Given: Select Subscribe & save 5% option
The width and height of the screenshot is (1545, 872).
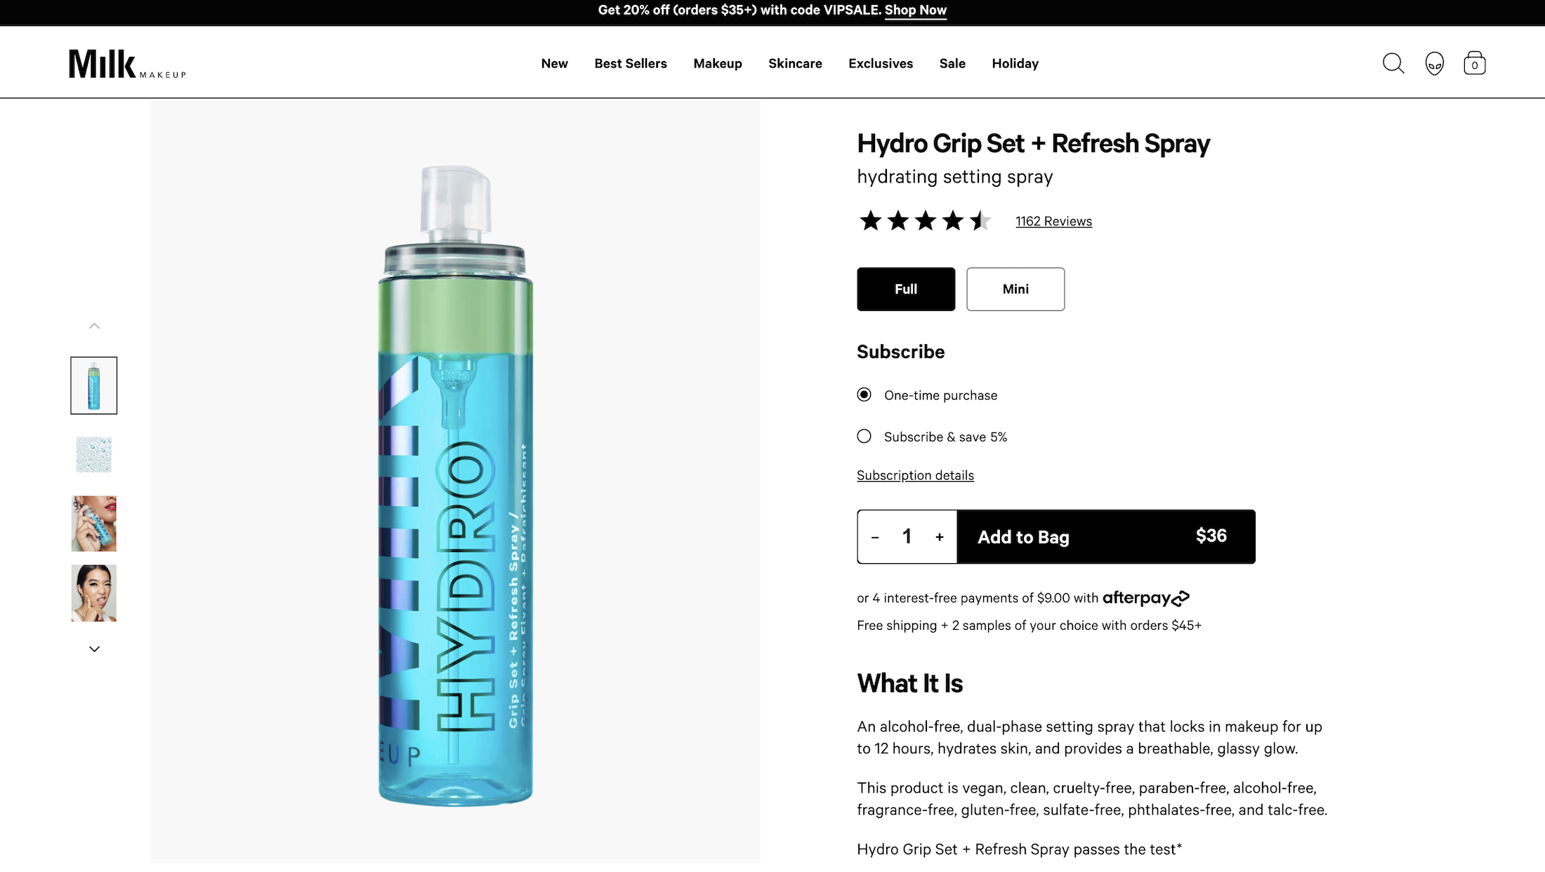Looking at the screenshot, I should pyautogui.click(x=864, y=437).
